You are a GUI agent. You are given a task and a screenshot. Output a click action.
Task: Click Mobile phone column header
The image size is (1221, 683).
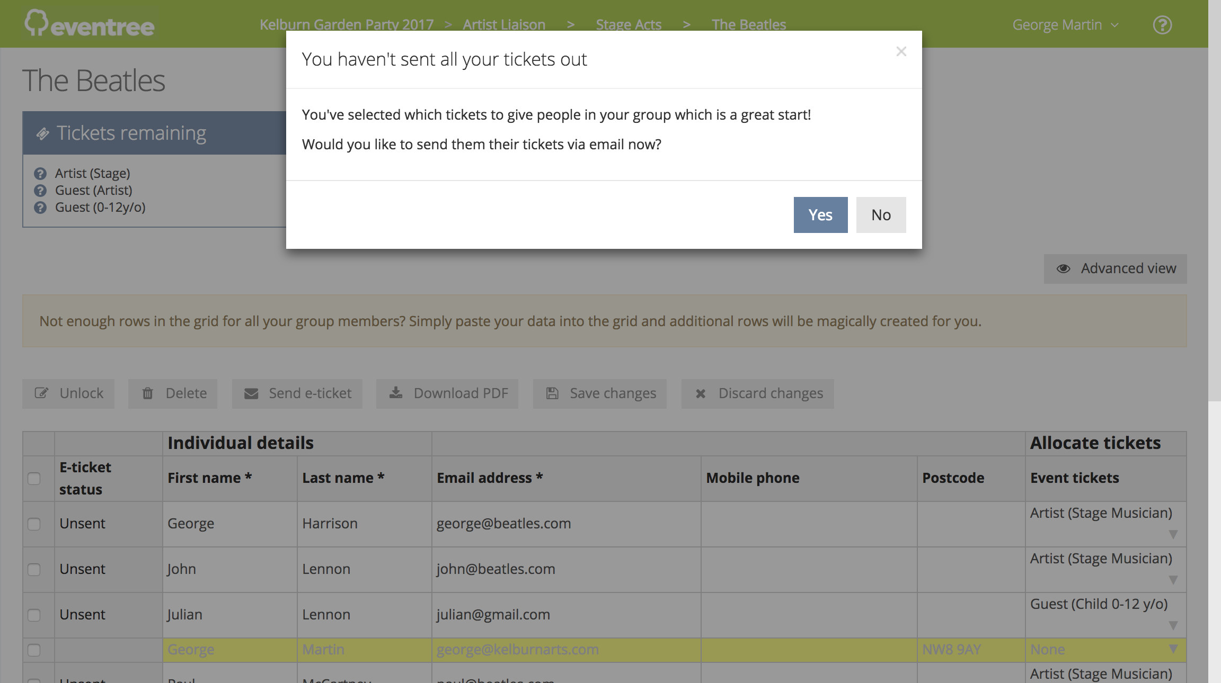[809, 479]
